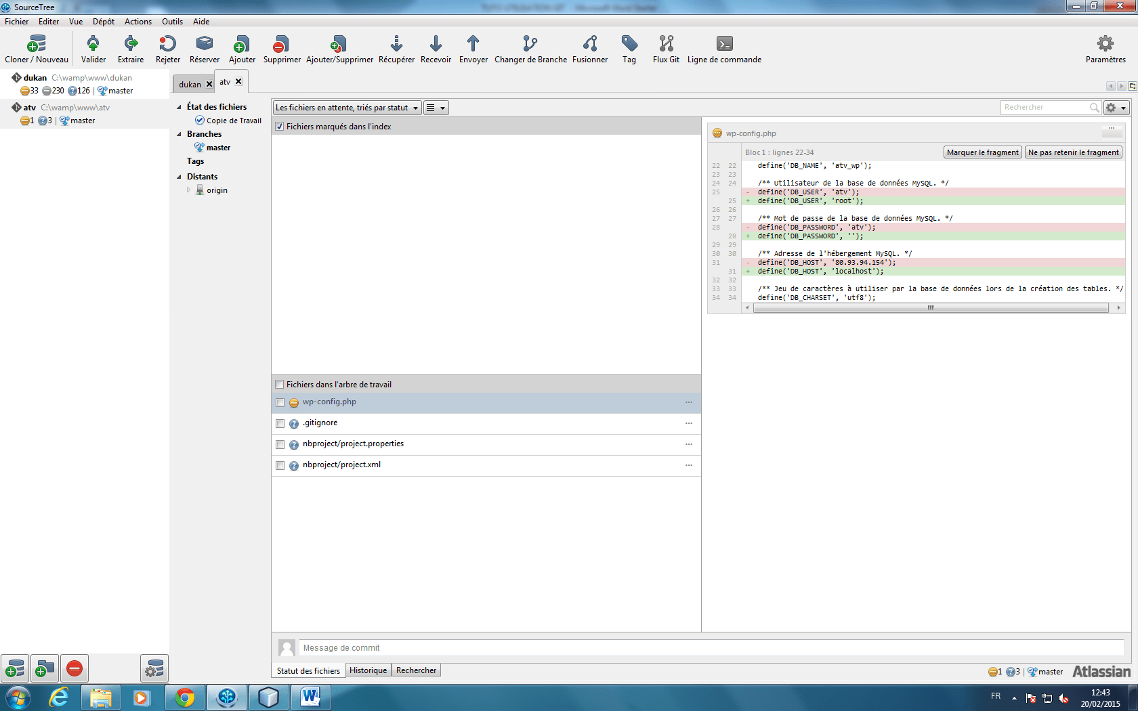Open the file filter sort dropdown
1138x711 pixels.
[x=347, y=108]
